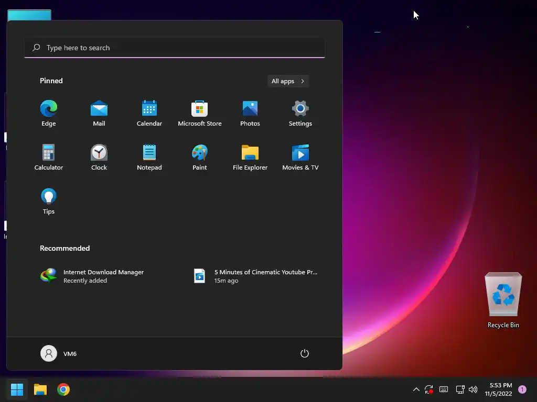Open the Calendar pinned app
537x402 pixels.
149,114
